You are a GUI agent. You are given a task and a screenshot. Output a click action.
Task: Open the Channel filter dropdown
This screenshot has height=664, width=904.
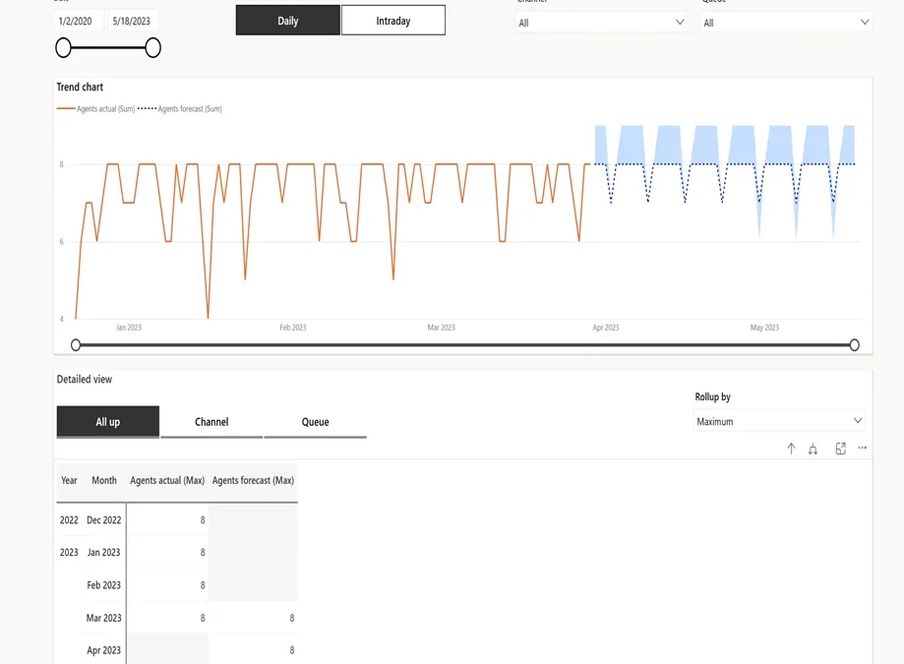601,23
